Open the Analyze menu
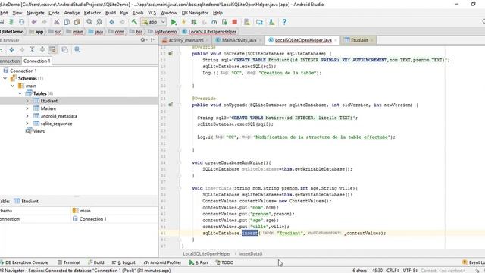 72,13
